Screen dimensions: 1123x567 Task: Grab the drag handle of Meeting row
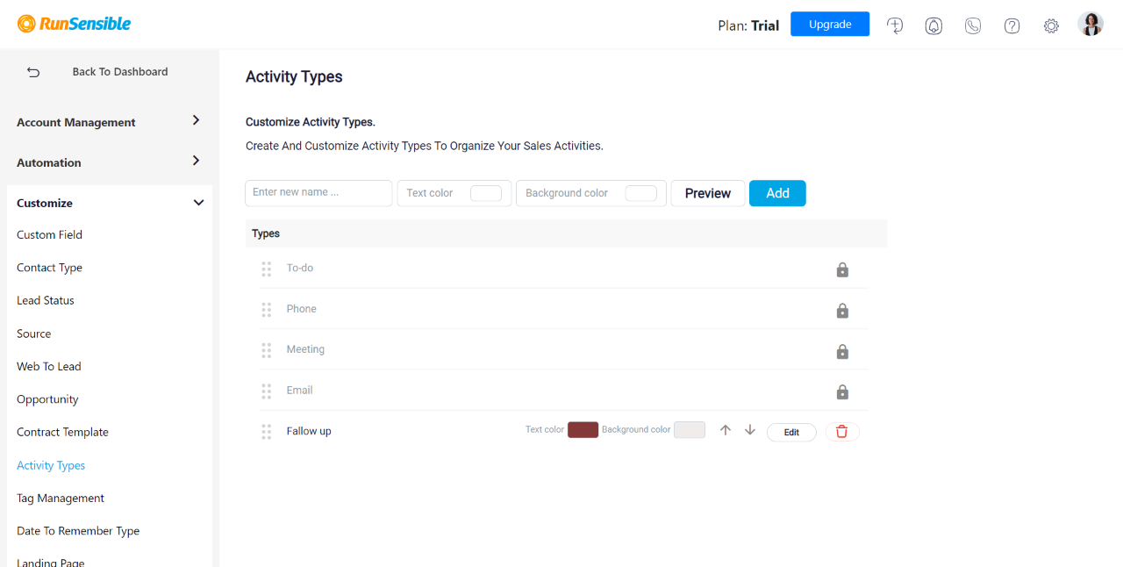(267, 350)
